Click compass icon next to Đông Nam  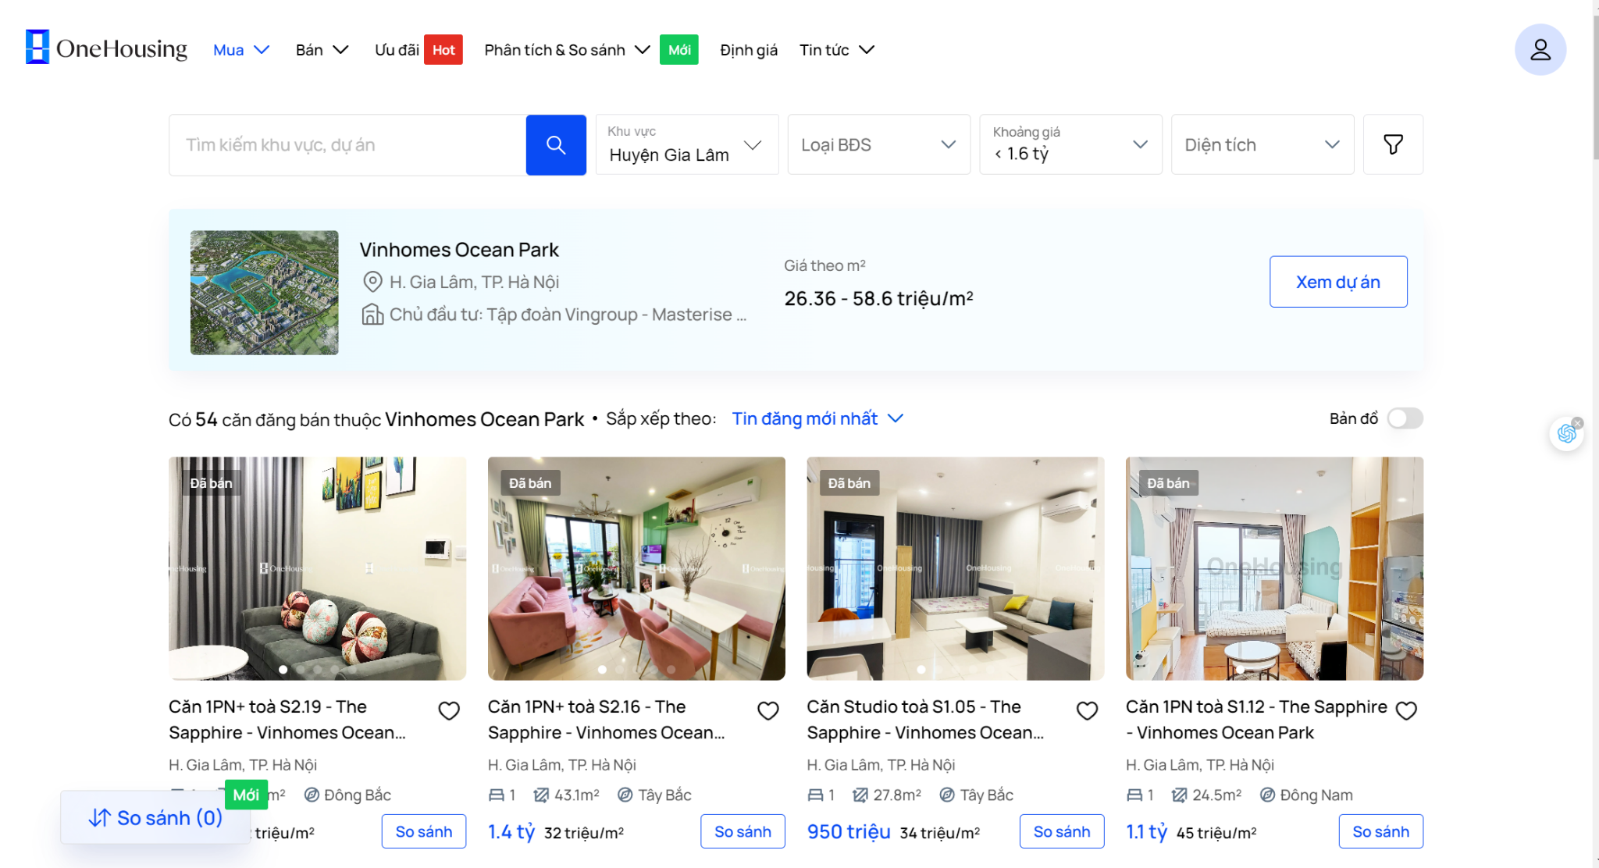click(x=1268, y=795)
